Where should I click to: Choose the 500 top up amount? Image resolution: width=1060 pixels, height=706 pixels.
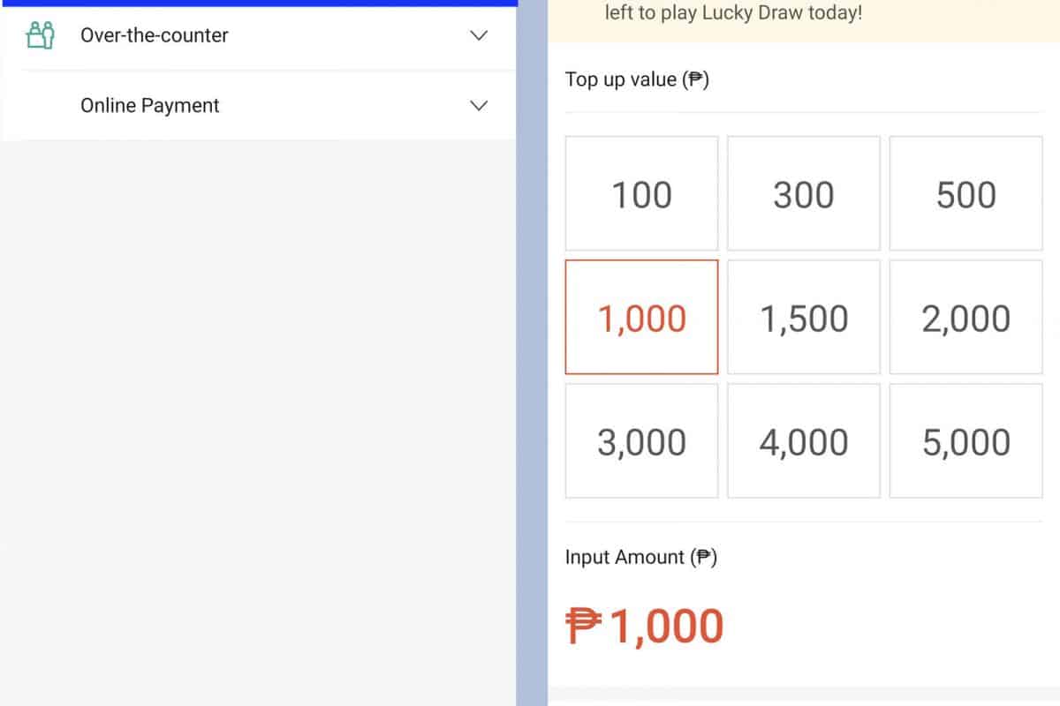tap(965, 194)
